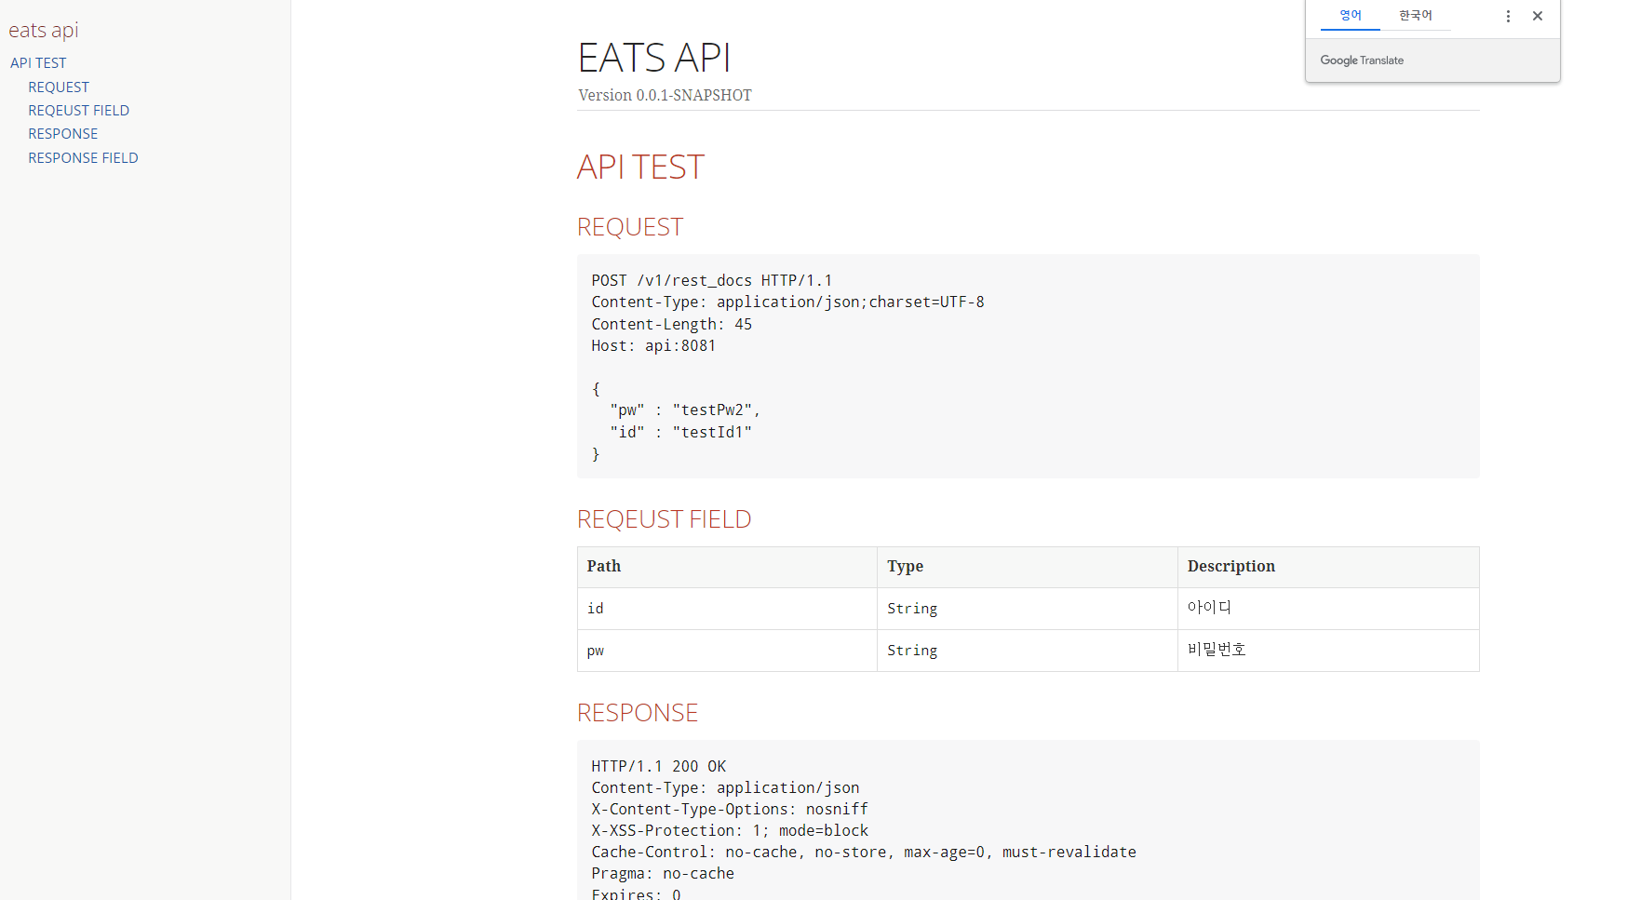Click the Cache-Control header line

coord(864,852)
